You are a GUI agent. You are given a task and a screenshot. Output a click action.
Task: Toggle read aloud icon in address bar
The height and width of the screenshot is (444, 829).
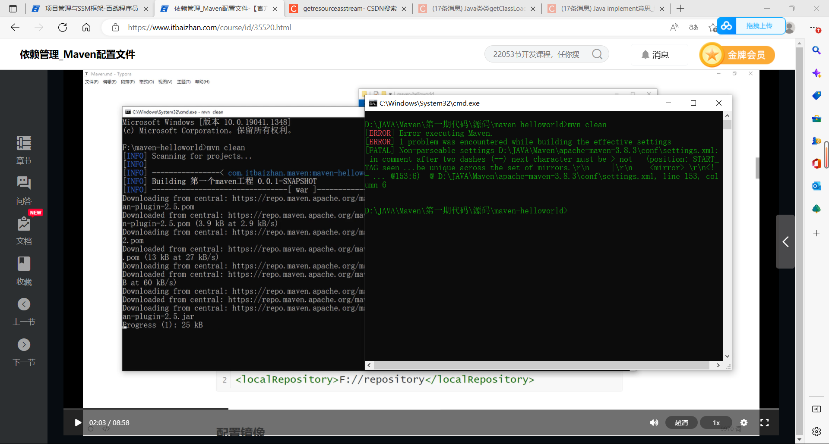[674, 27]
